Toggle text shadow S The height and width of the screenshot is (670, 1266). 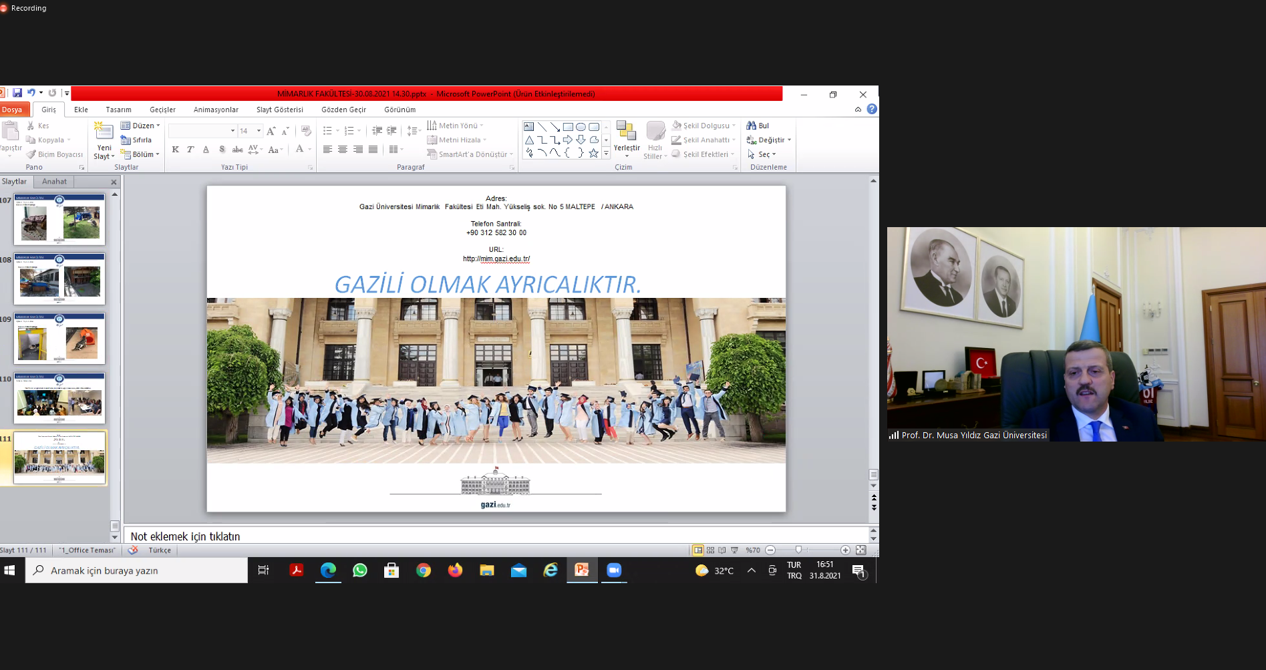pos(222,150)
